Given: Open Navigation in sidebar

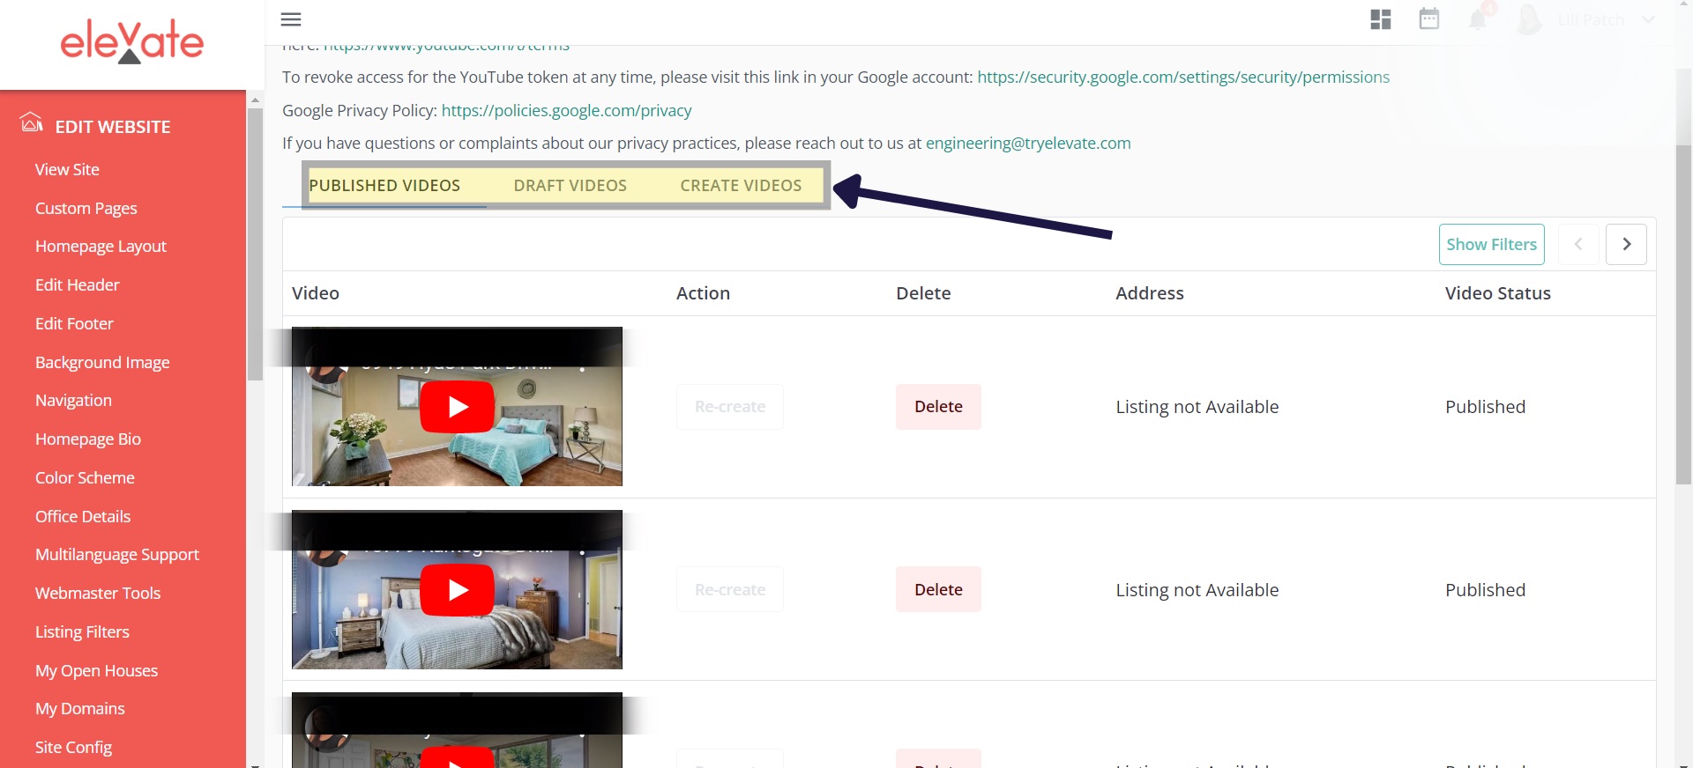Looking at the screenshot, I should pyautogui.click(x=73, y=401).
